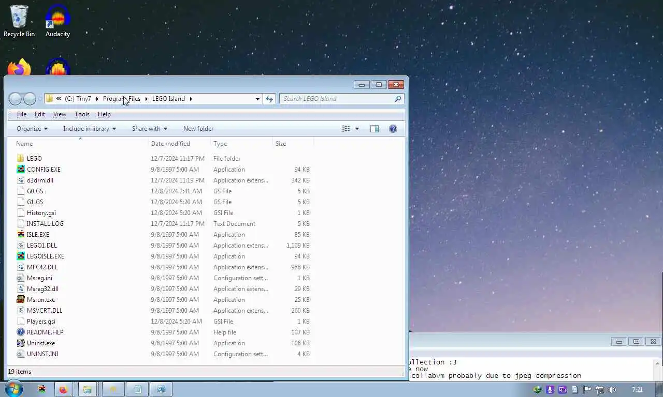Select the LEGO folder icon

tap(21, 159)
